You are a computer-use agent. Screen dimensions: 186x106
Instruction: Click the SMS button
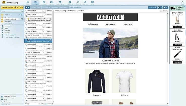(x=21, y=7)
